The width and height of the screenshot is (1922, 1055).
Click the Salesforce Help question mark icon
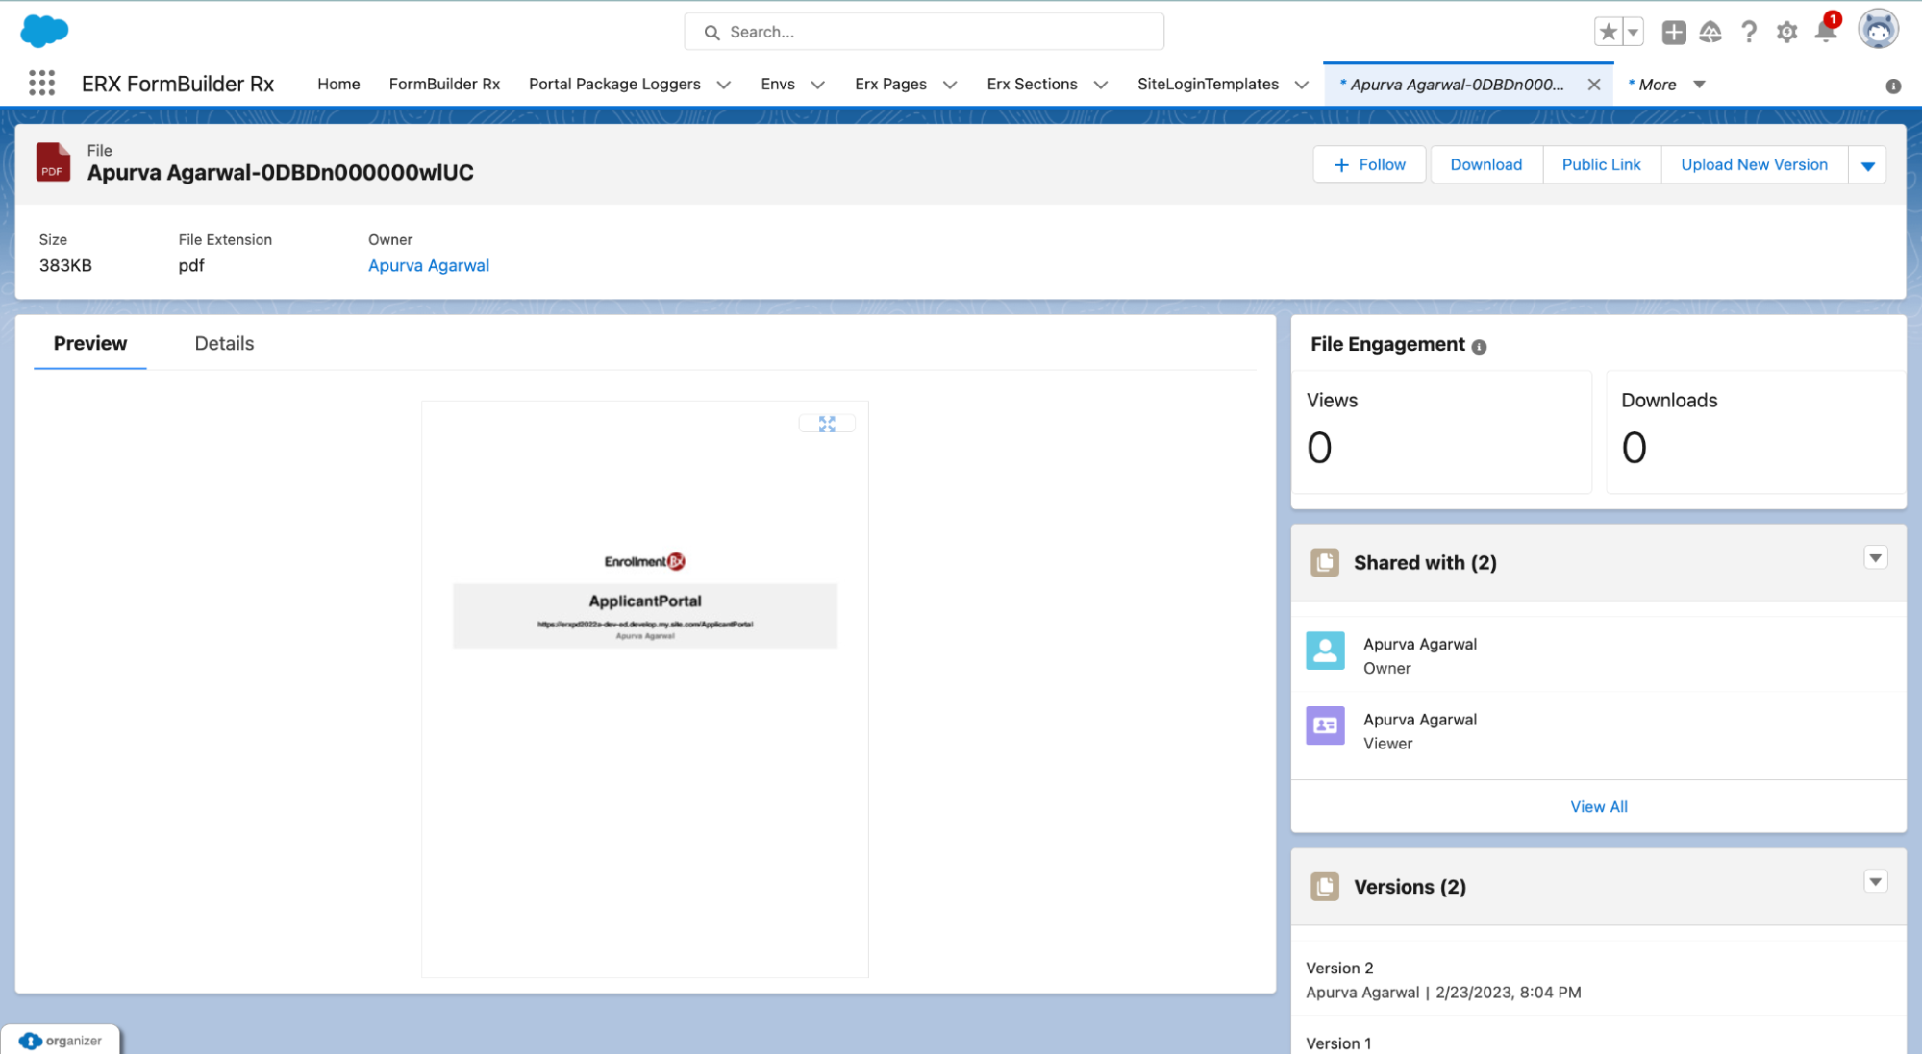pos(1749,32)
